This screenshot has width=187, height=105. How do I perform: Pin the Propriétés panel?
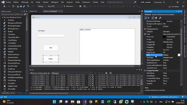179,11
